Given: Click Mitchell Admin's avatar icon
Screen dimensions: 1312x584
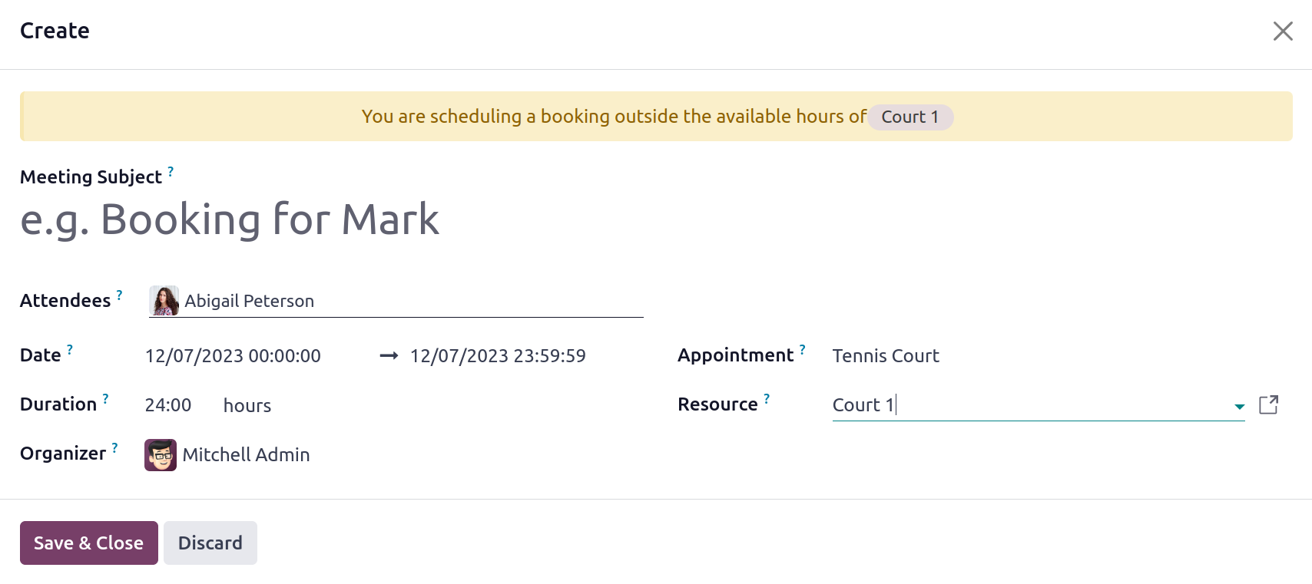Looking at the screenshot, I should pyautogui.click(x=161, y=455).
